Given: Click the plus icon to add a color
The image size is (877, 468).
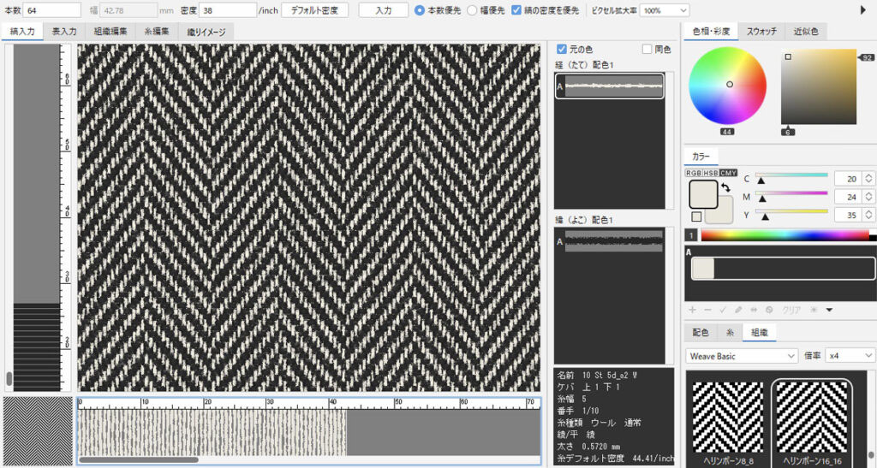Looking at the screenshot, I should click(692, 310).
